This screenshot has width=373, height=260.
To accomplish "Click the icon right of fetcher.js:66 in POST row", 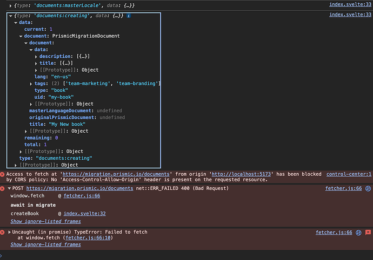I will [368, 188].
